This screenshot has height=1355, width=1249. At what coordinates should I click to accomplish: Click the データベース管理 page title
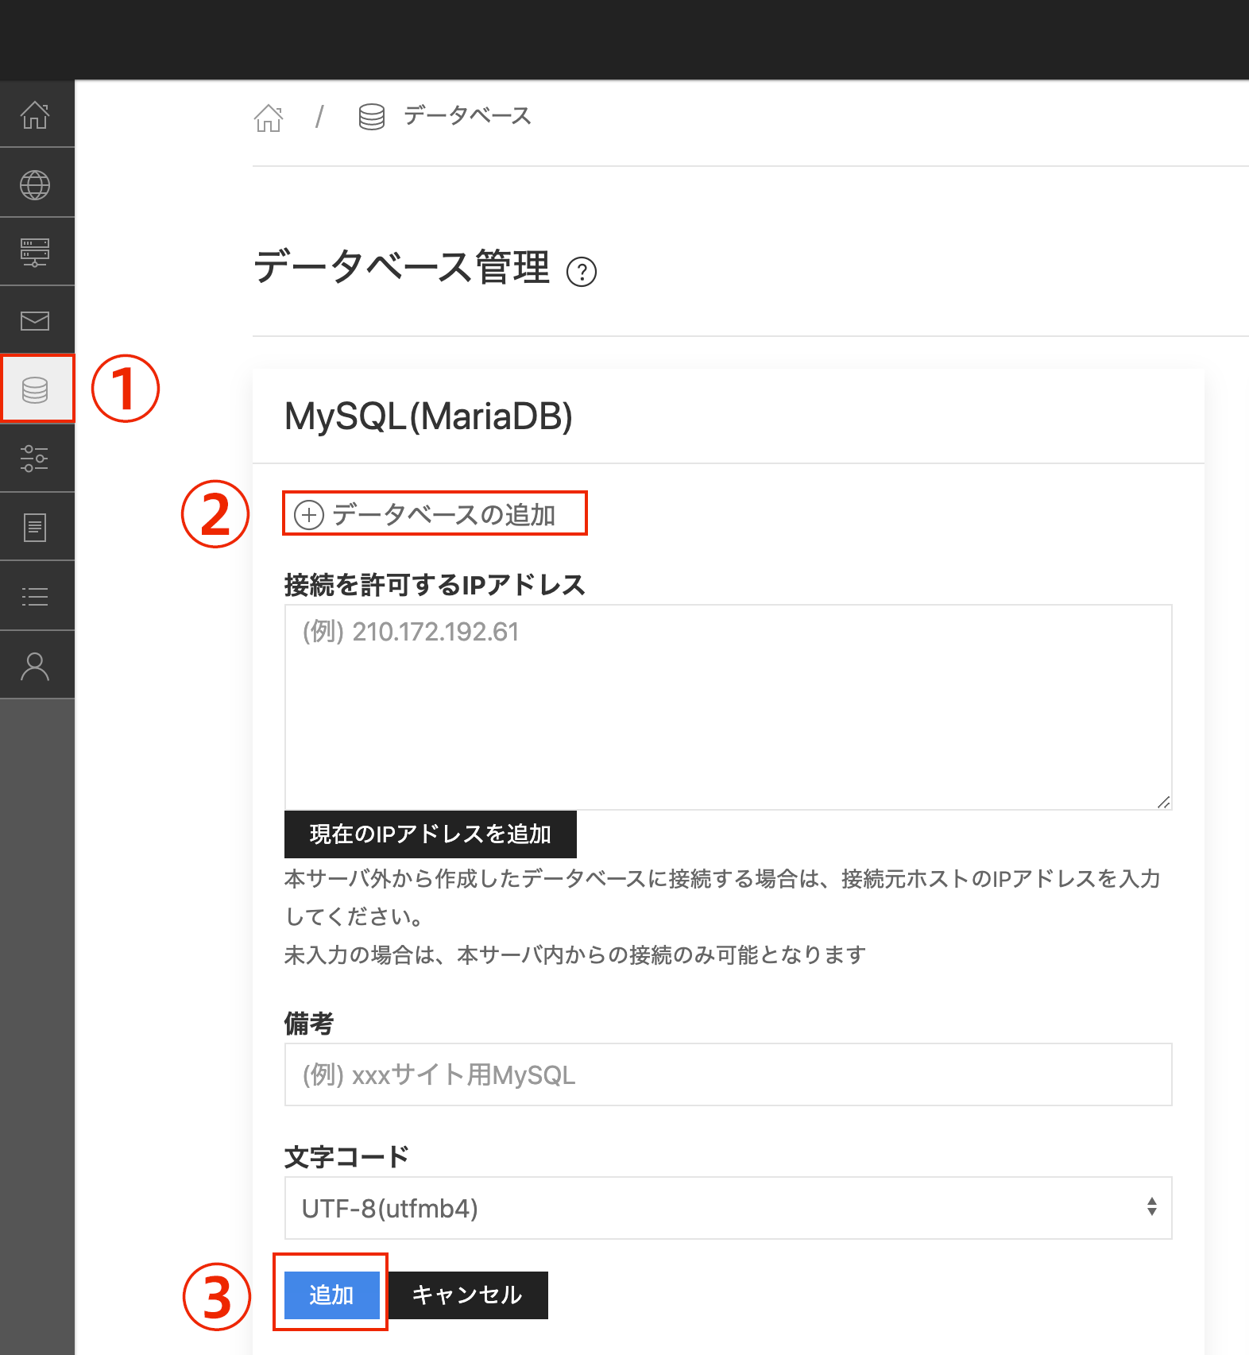coord(401,267)
